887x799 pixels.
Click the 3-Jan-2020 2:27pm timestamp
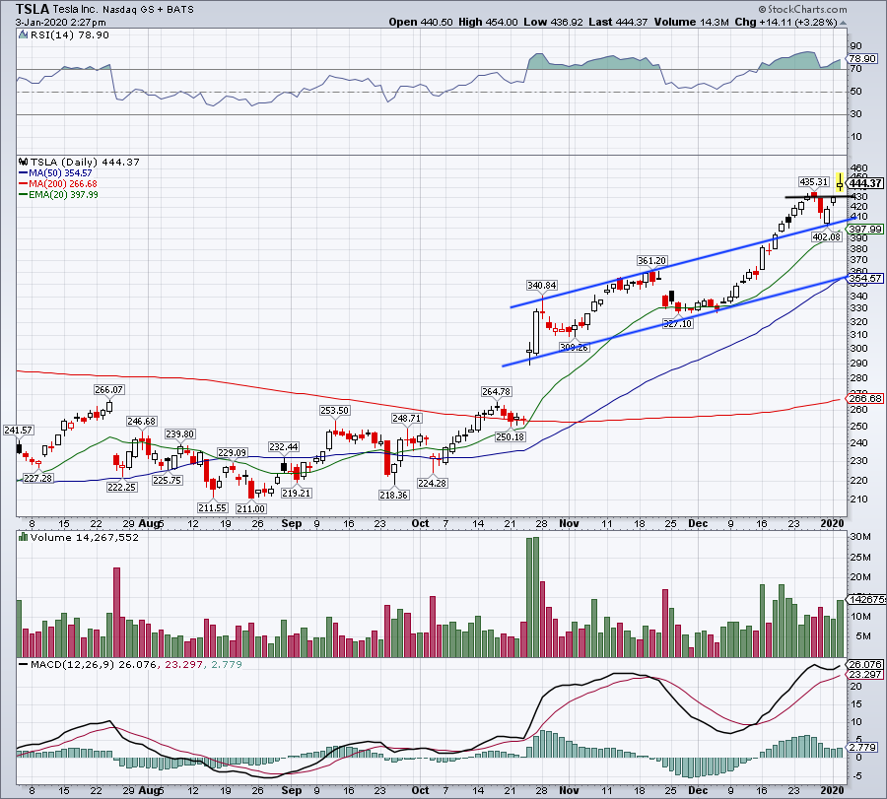click(60, 23)
